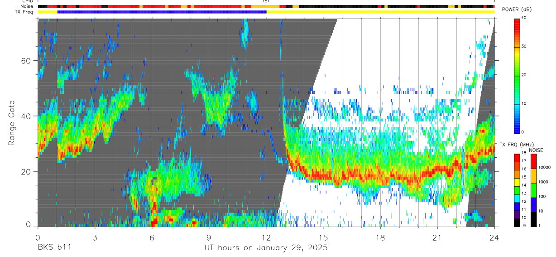Click the '17' tick on TX FRQ legend
Image resolution: width=556 pixels, height=257 pixels.
tap(524, 161)
